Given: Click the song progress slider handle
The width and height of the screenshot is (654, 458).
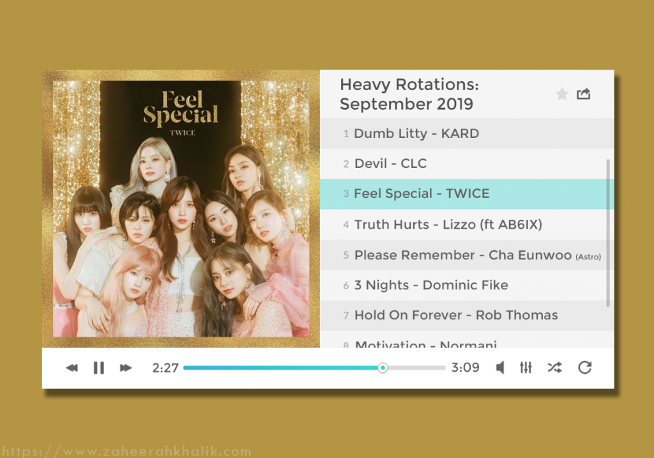Looking at the screenshot, I should [383, 368].
